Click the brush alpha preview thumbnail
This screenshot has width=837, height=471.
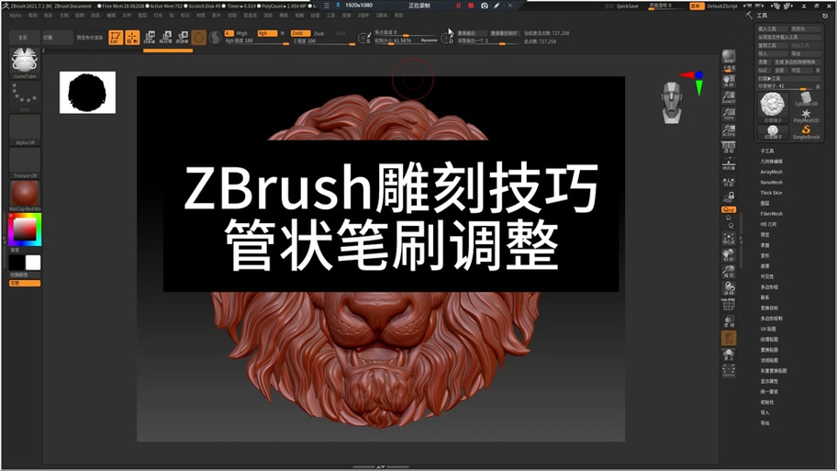[87, 93]
